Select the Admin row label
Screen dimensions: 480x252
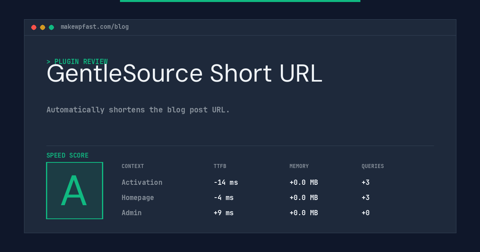point(132,213)
